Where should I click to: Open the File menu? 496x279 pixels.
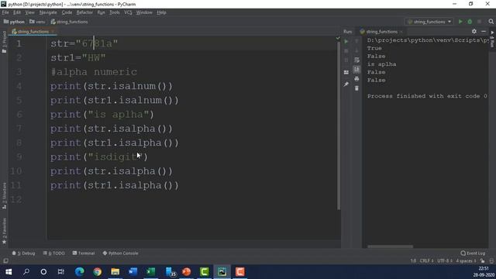(x=5, y=12)
